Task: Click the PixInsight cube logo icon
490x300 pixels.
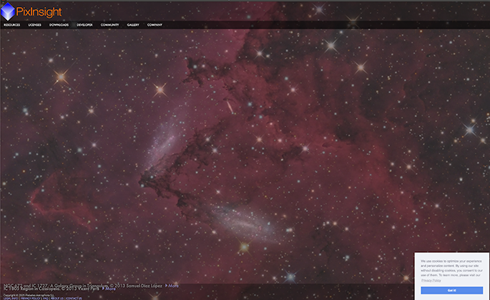Action: [x=9, y=11]
